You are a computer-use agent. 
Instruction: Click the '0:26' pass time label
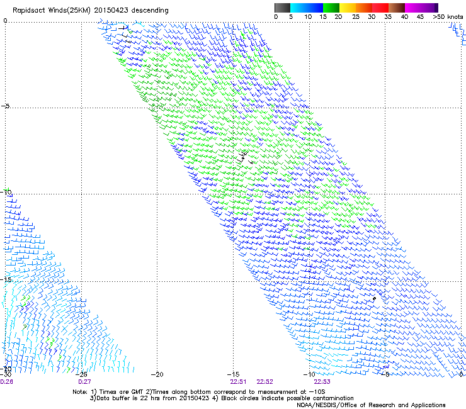point(6,382)
